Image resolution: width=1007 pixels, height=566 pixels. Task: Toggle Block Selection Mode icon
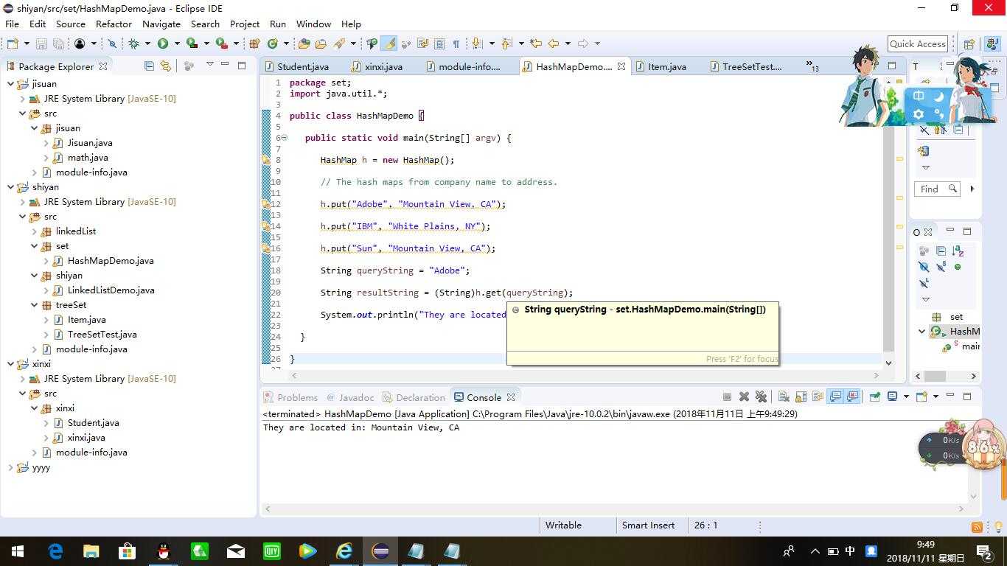pyautogui.click(x=439, y=43)
